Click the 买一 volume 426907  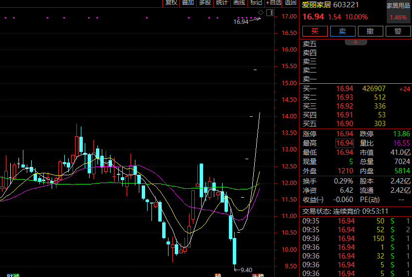tap(374, 89)
